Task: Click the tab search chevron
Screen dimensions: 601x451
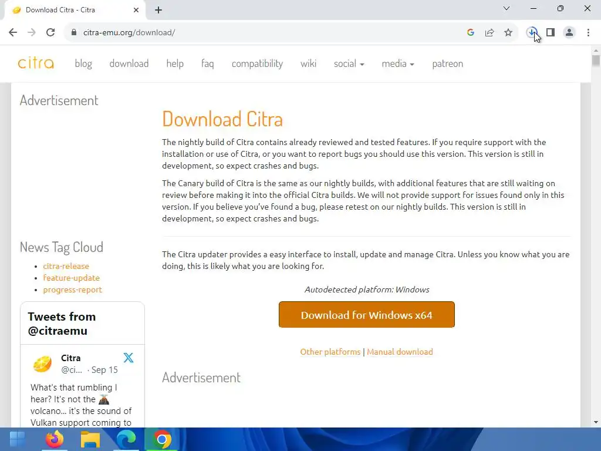Action: [507, 8]
